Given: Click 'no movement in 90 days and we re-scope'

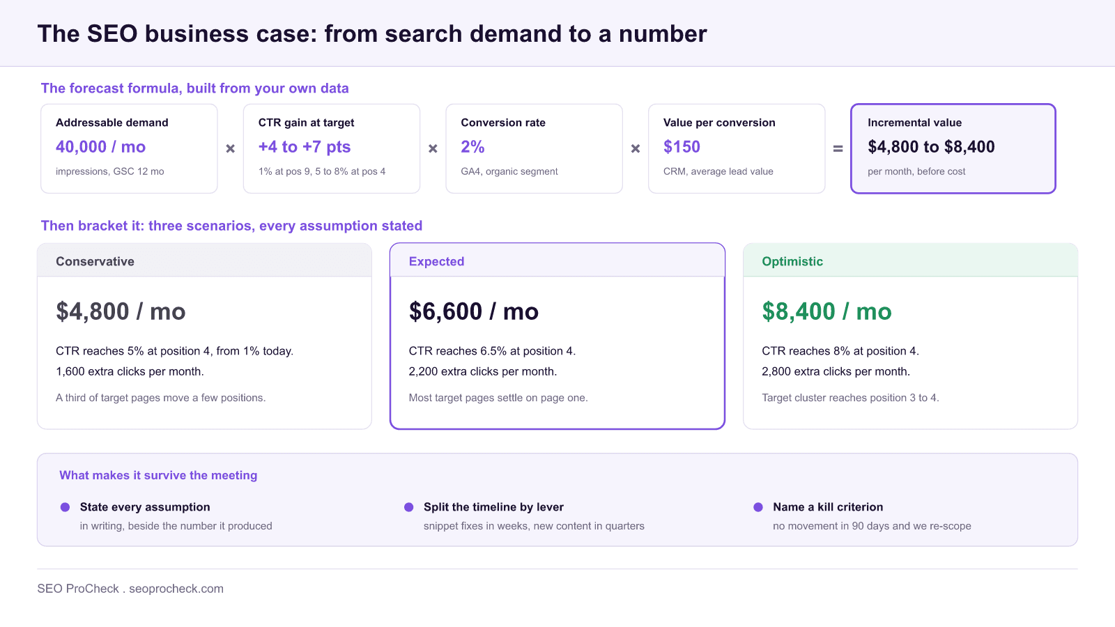Looking at the screenshot, I should pyautogui.click(x=872, y=526).
